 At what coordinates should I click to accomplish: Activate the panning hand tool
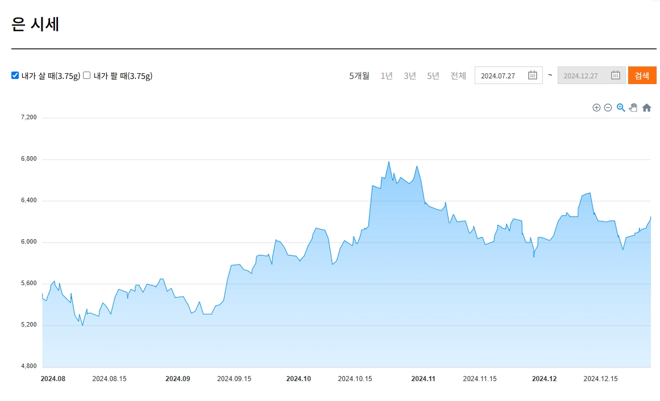click(x=633, y=108)
